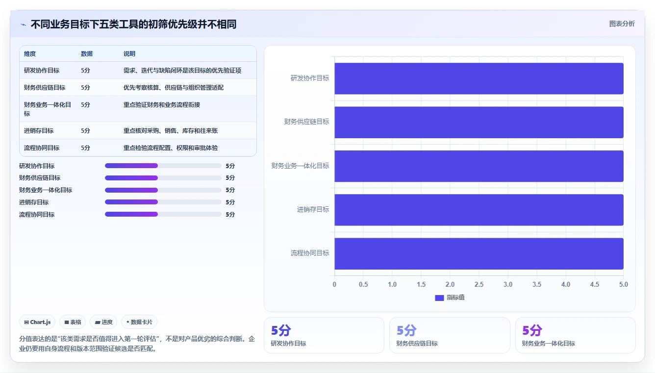Image resolution: width=655 pixels, height=373 pixels.
Task: Open the 财务供应链目标 5分 data card
Action: [x=450, y=335]
